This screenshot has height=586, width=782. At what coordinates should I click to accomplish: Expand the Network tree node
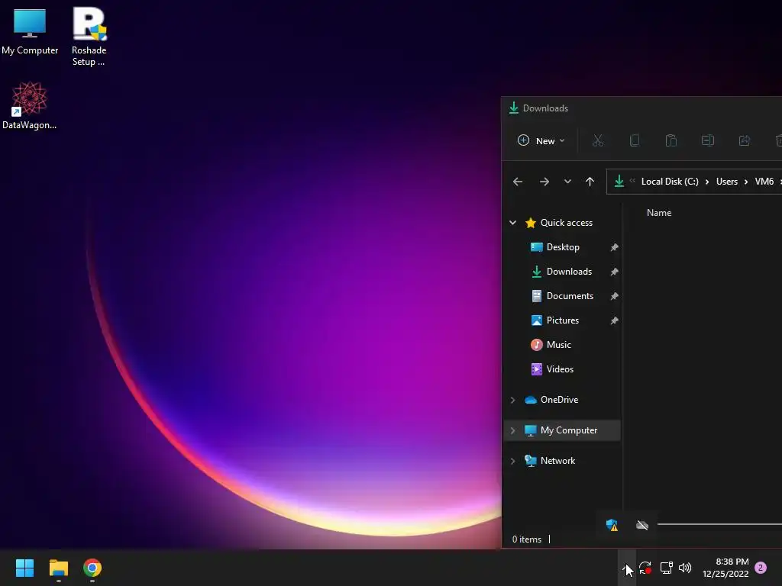click(x=512, y=461)
